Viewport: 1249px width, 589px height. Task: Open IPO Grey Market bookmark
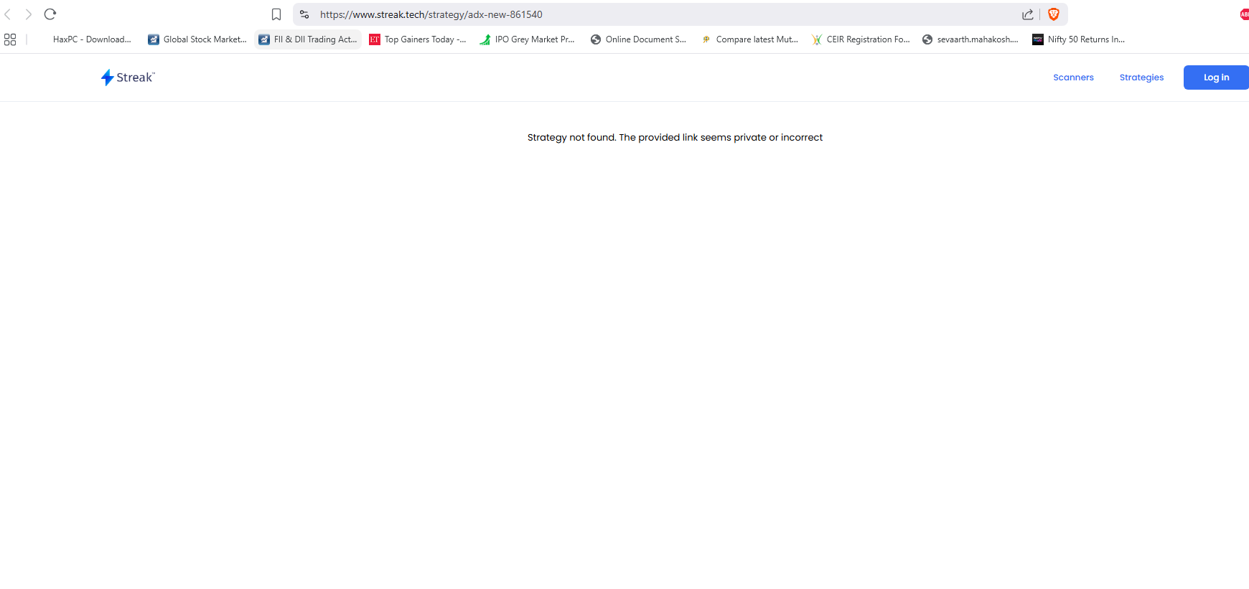coord(528,39)
